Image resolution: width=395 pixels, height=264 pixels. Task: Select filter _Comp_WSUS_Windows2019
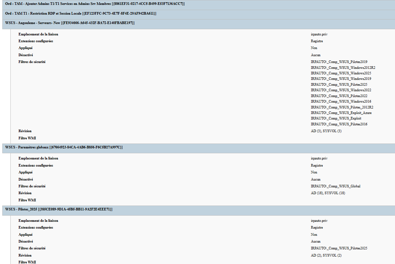341,79
